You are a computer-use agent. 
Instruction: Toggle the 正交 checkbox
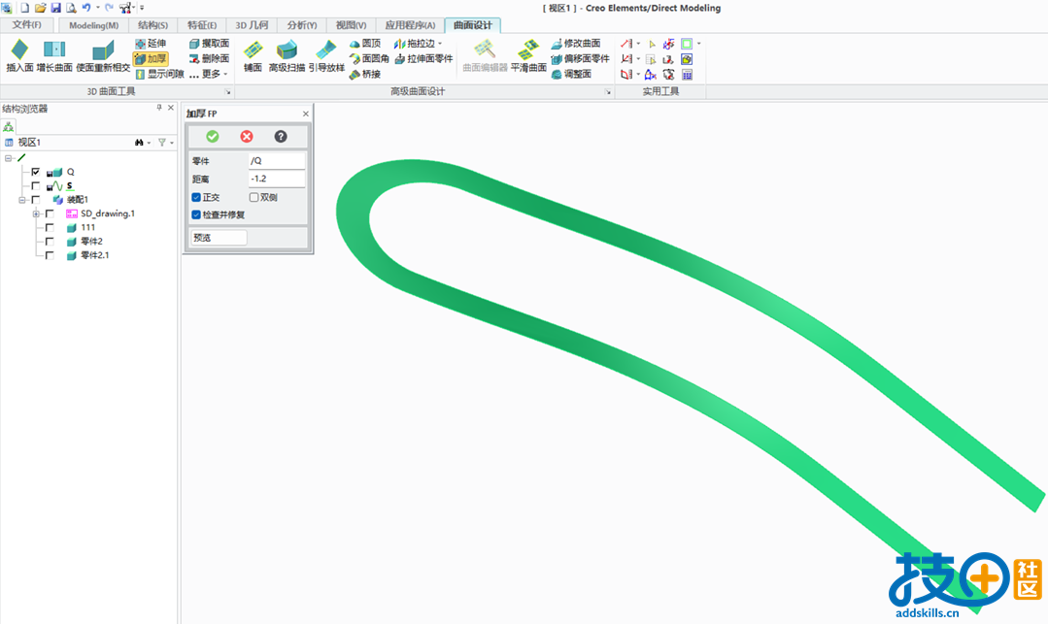[196, 197]
